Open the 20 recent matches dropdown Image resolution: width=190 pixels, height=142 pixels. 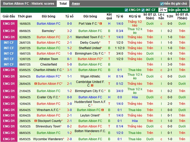pos(163,10)
